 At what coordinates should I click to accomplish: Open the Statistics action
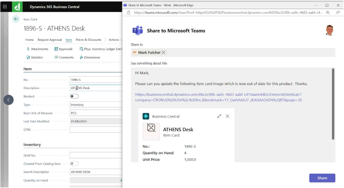tap(35, 57)
